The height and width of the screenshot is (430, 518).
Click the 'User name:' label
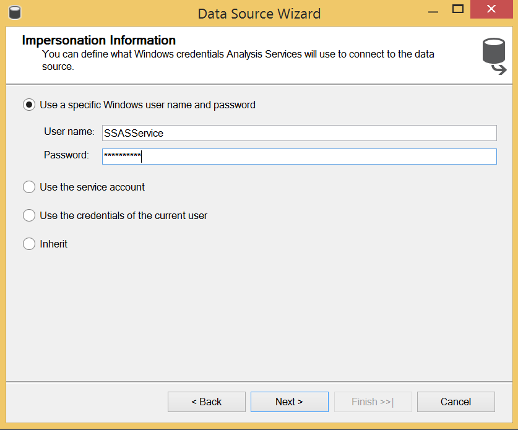click(69, 132)
